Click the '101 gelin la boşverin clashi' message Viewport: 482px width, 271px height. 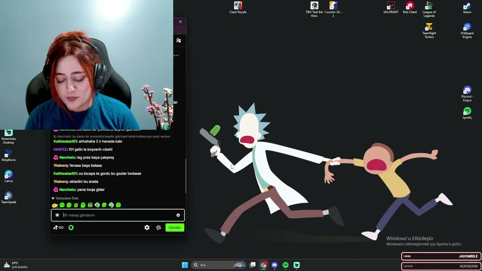(x=90, y=149)
